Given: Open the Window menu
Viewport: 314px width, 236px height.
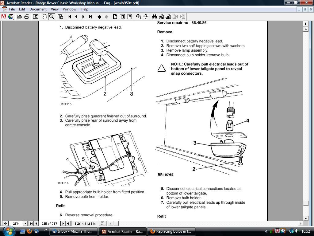Looking at the screenshot, I should coord(70,9).
